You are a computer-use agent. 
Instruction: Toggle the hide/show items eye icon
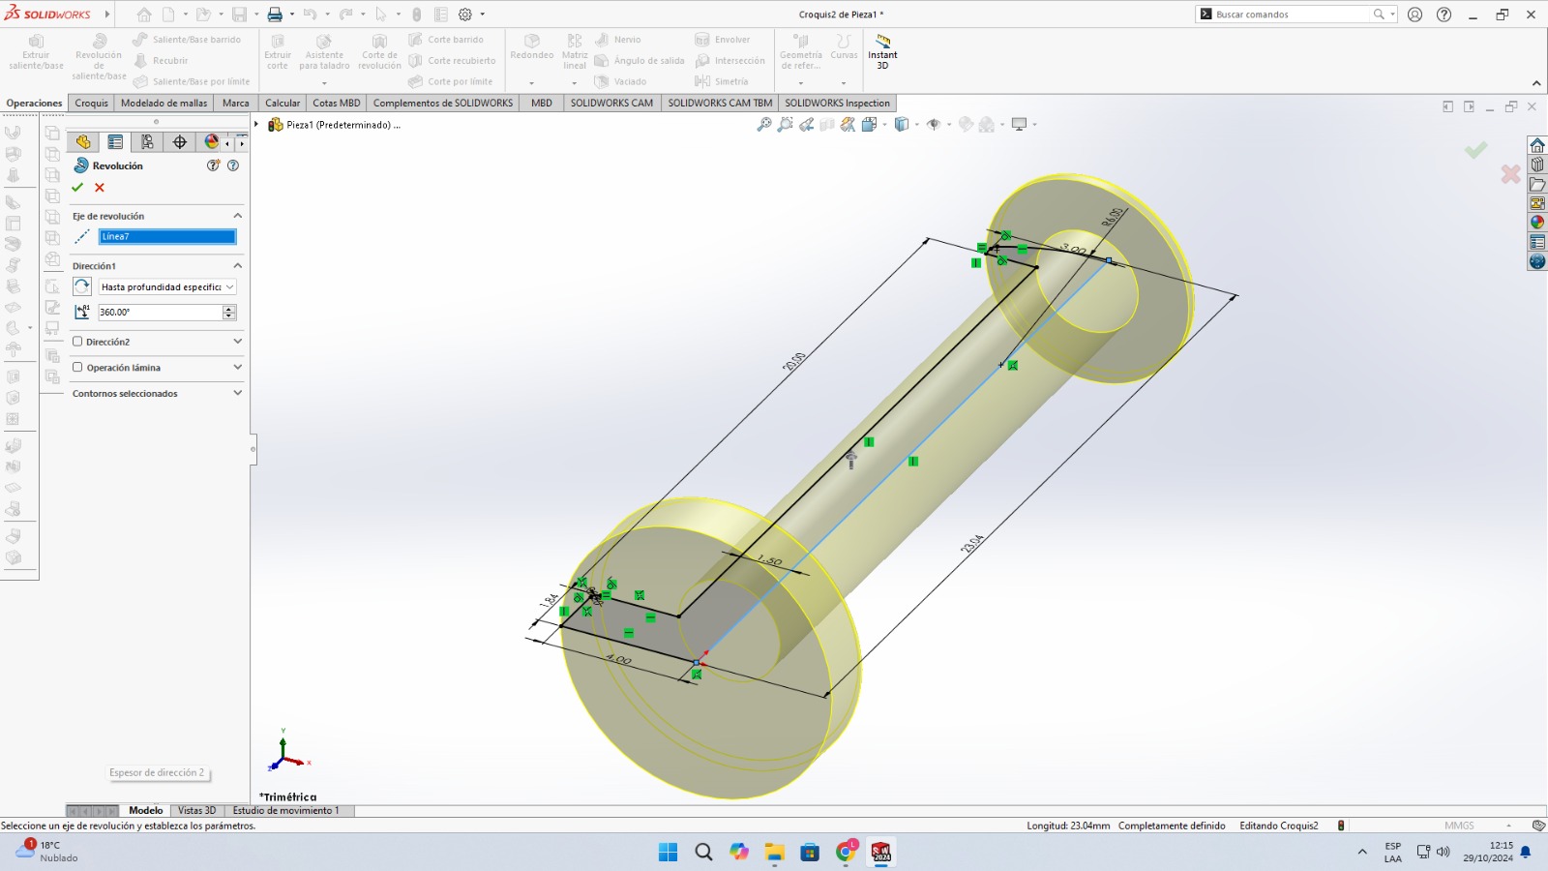coord(934,125)
